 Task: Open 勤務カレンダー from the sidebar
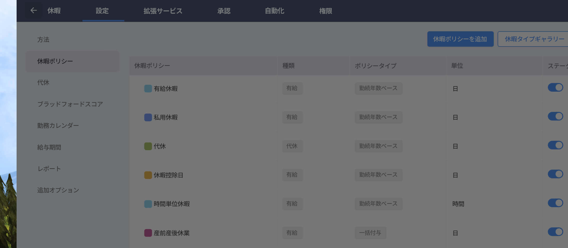(58, 126)
